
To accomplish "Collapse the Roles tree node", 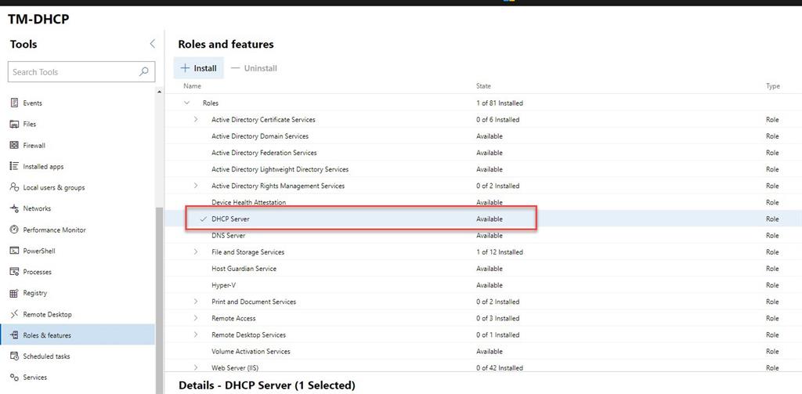I will point(186,103).
